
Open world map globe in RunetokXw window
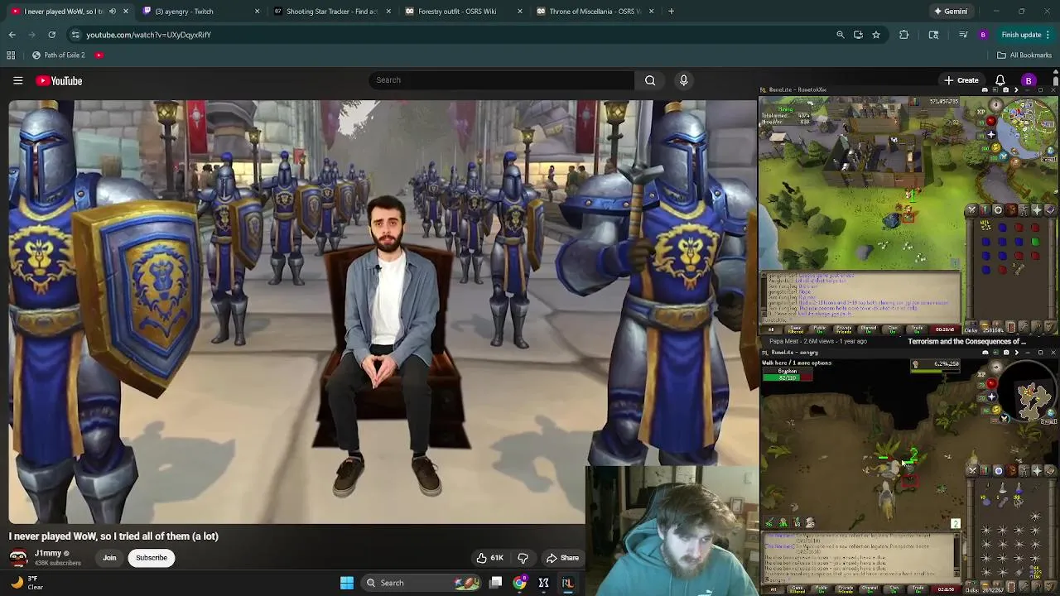(x=1050, y=151)
